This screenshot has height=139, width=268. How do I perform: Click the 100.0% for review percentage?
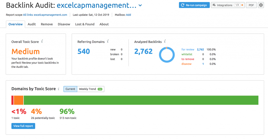(211, 49)
